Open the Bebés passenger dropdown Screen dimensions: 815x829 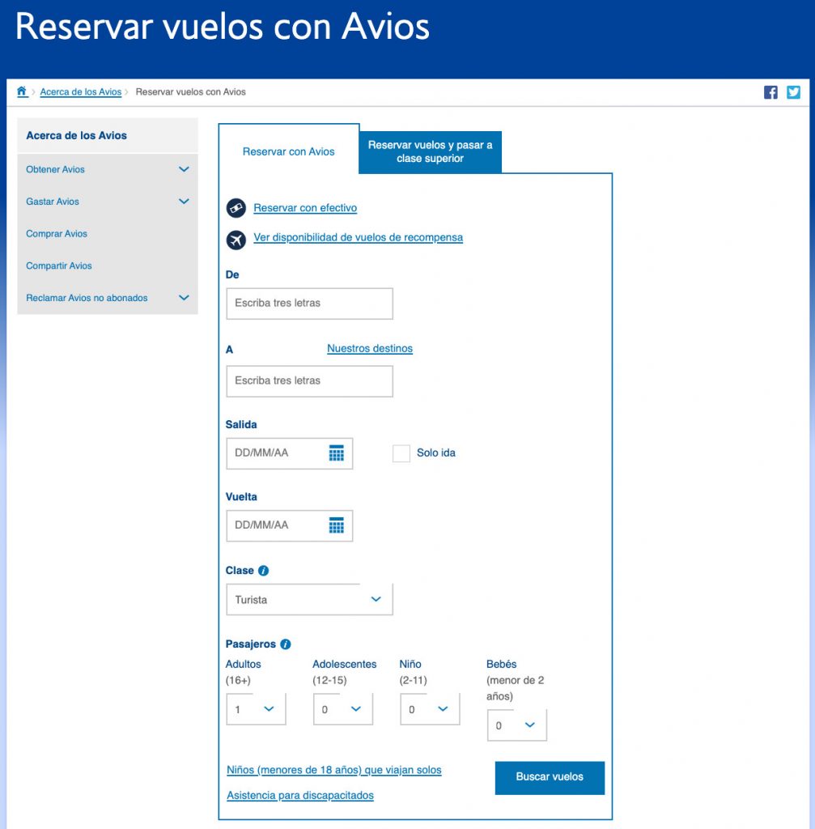[x=517, y=725]
